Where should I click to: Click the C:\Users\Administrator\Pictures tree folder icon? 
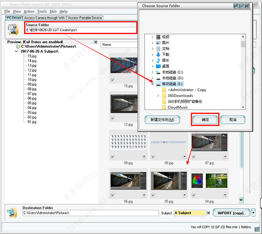(x=18, y=46)
